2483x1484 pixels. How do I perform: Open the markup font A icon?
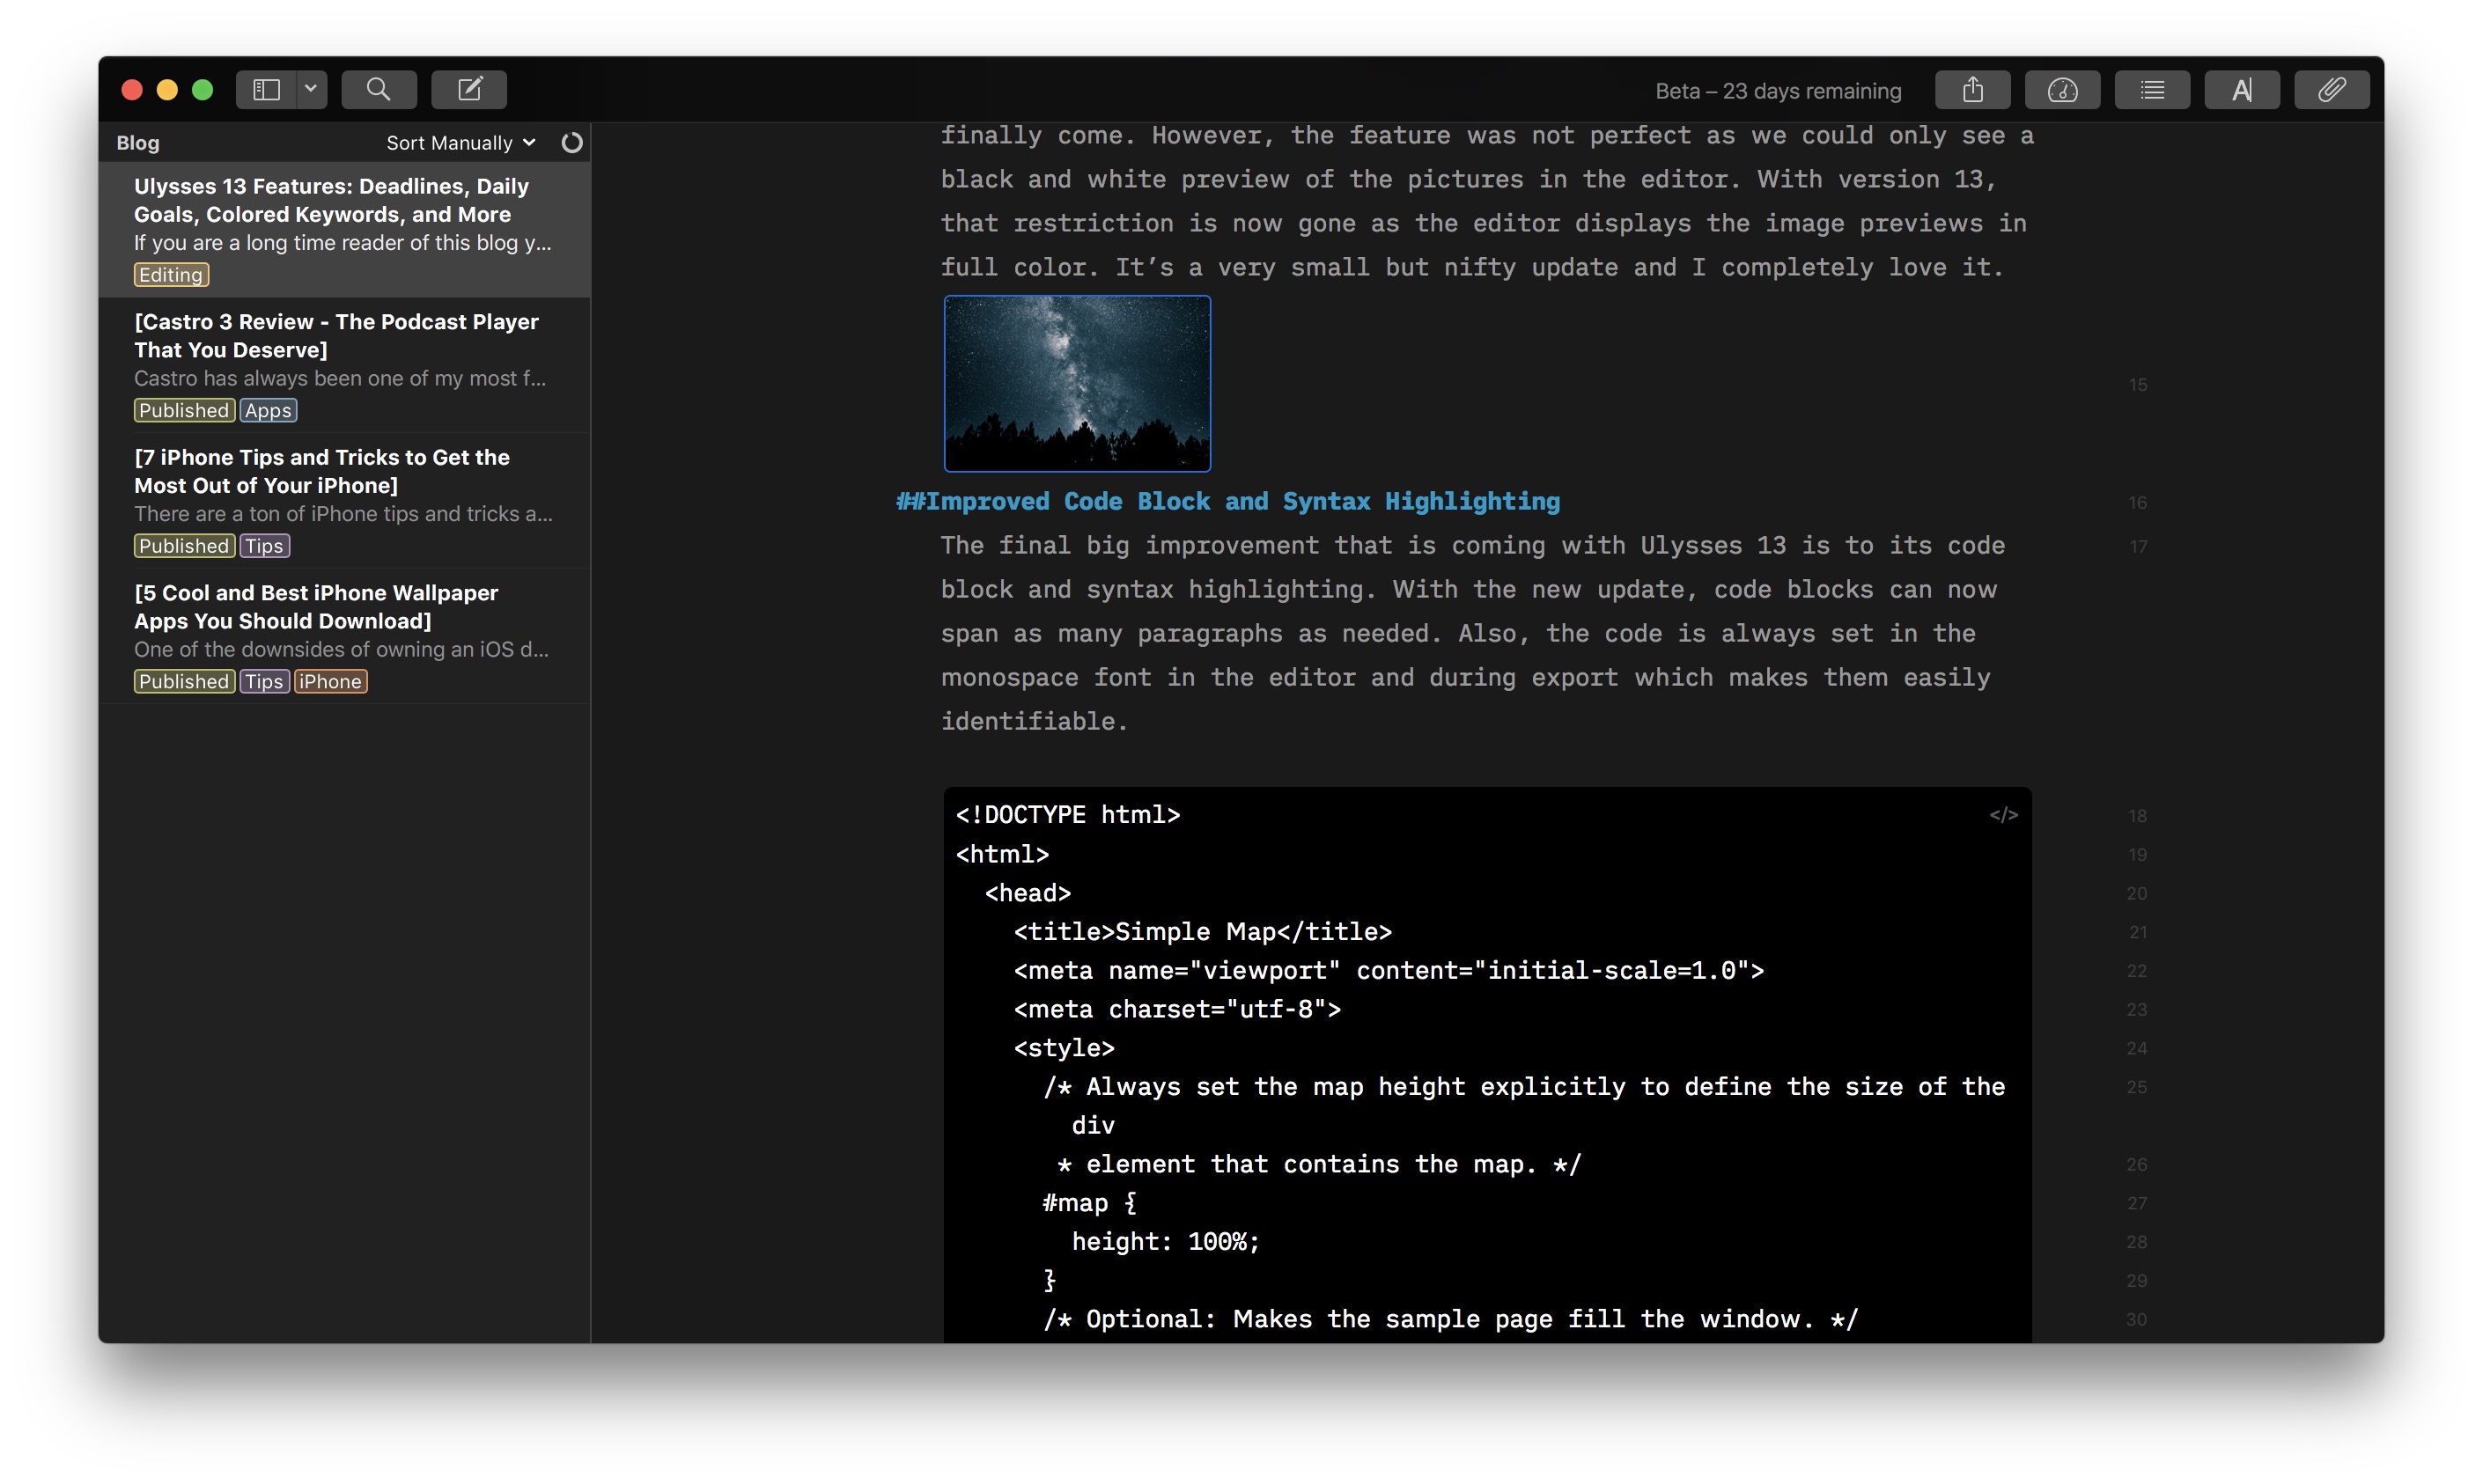(x=2242, y=90)
